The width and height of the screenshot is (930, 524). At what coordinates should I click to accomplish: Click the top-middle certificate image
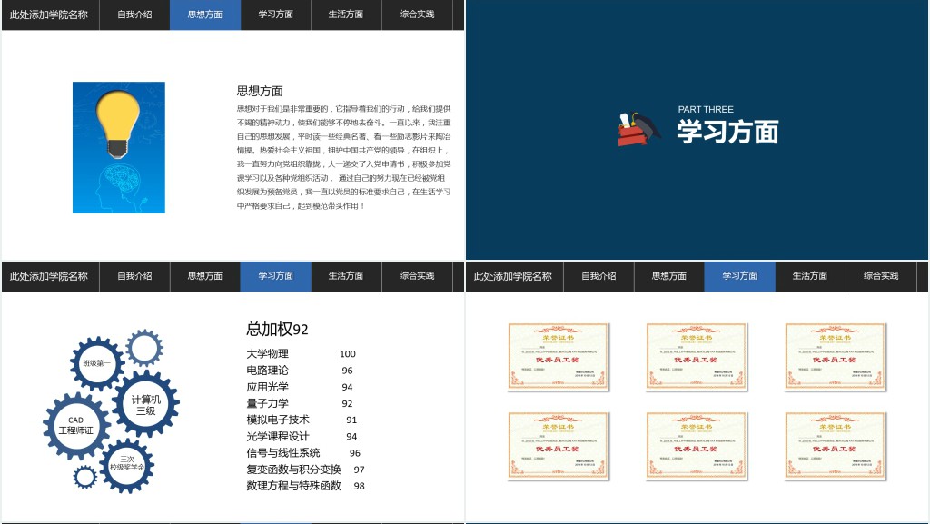697,356
